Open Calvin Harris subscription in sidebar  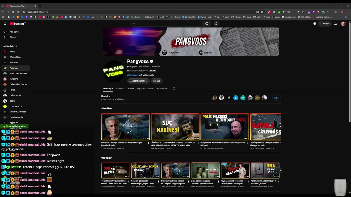[15, 95]
